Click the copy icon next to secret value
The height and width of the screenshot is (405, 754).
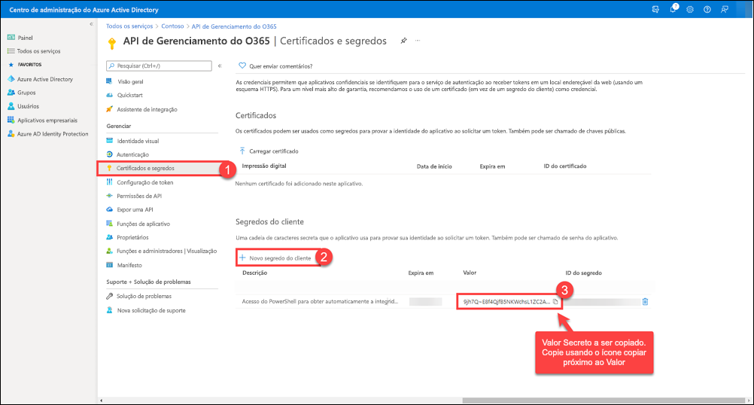click(556, 301)
